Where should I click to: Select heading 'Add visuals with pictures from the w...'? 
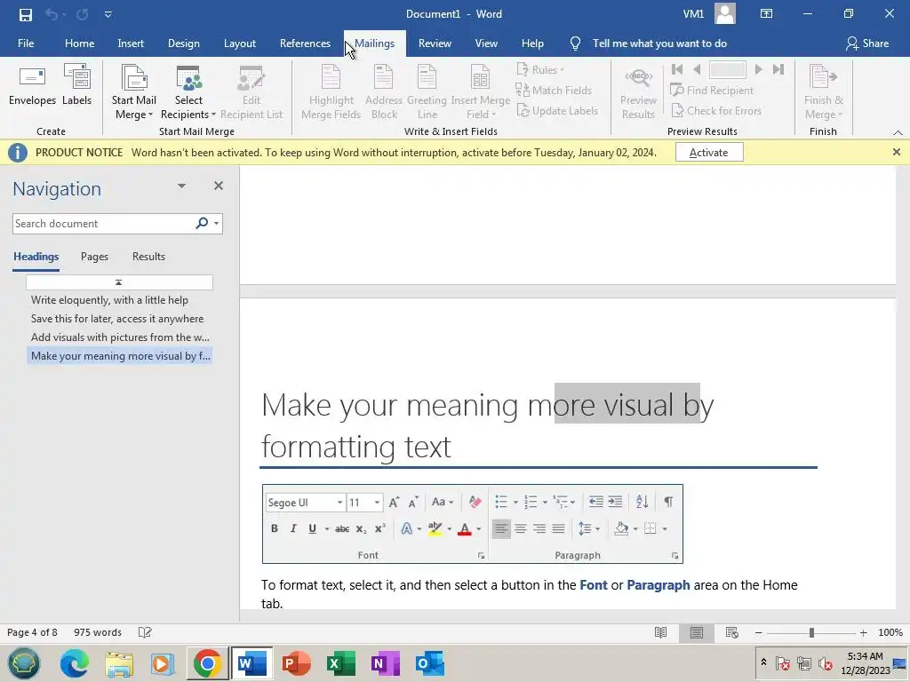click(x=120, y=337)
